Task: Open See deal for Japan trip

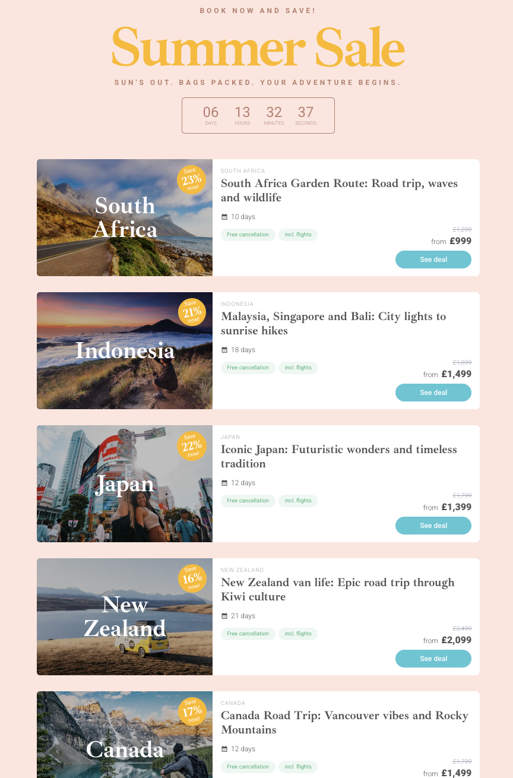Action: [433, 526]
